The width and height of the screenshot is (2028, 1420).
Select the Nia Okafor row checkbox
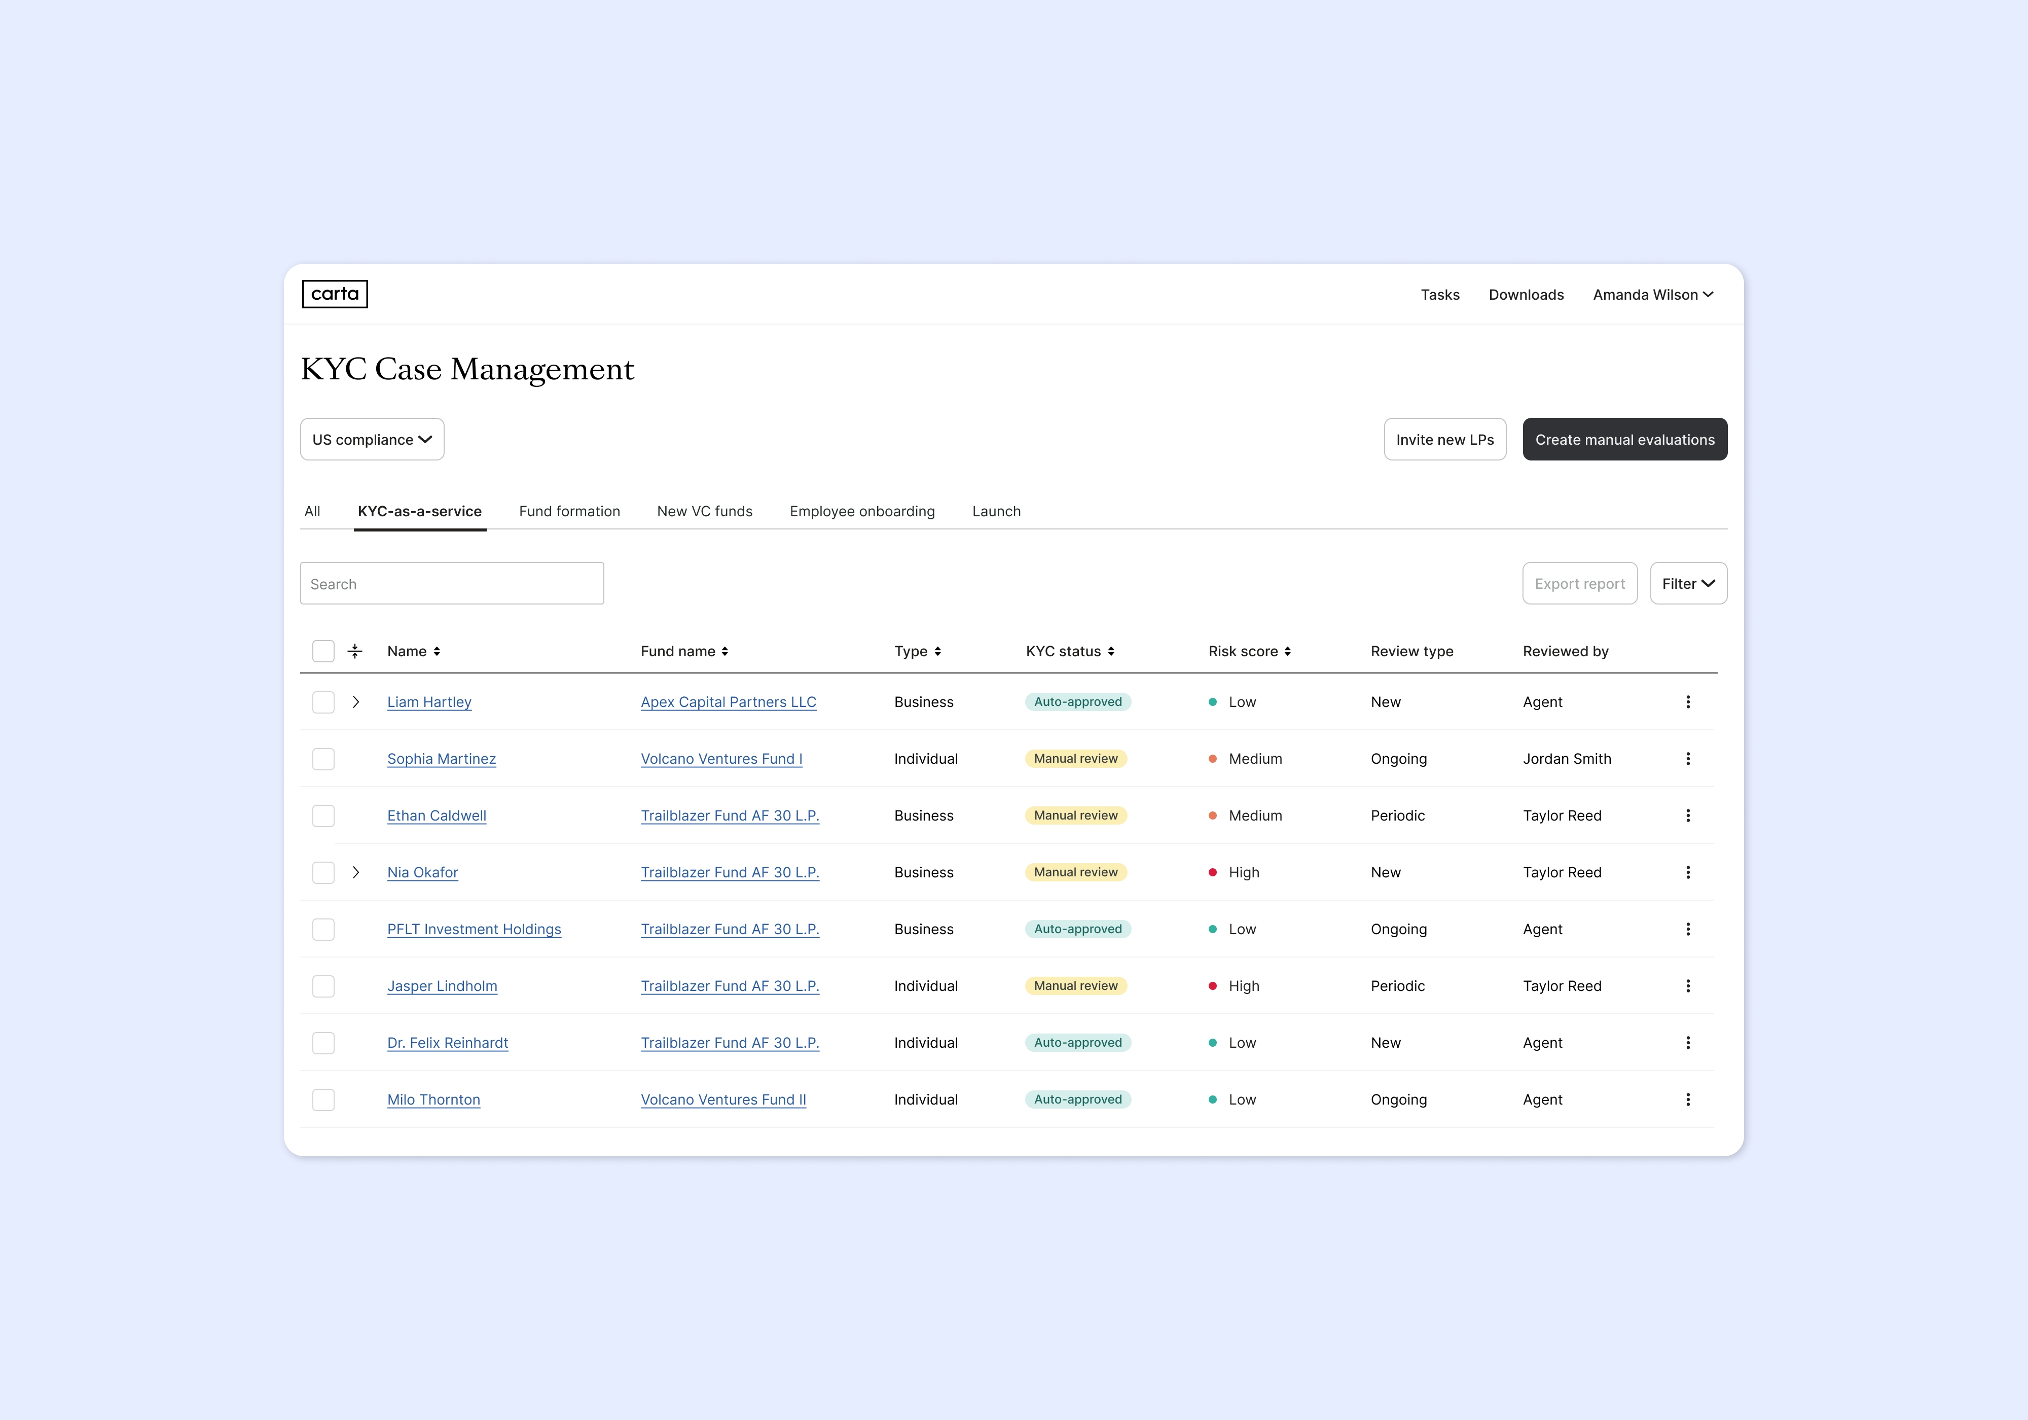pyautogui.click(x=323, y=872)
